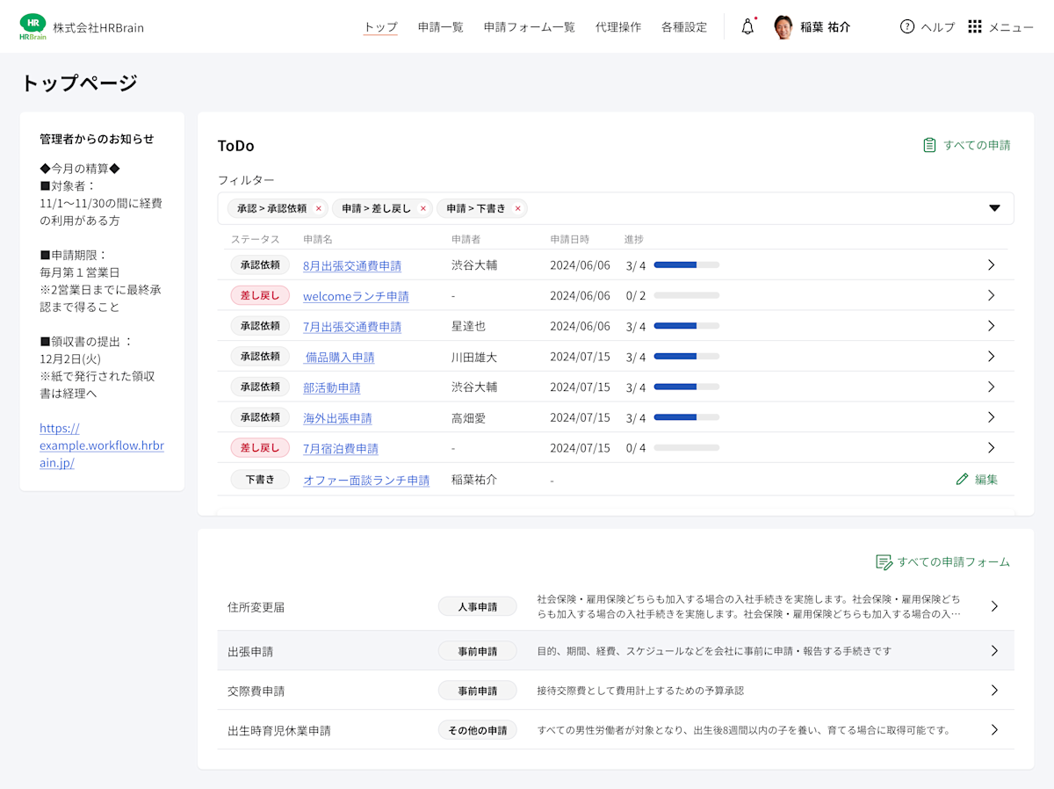The width and height of the screenshot is (1054, 789).
Task: Open help via the question mark icon
Action: pos(906,27)
